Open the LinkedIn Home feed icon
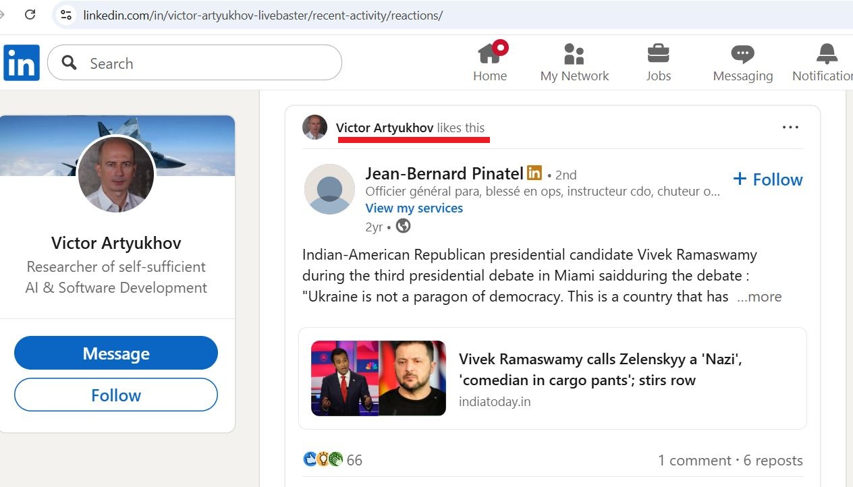The height and width of the screenshot is (487, 853). 490,53
